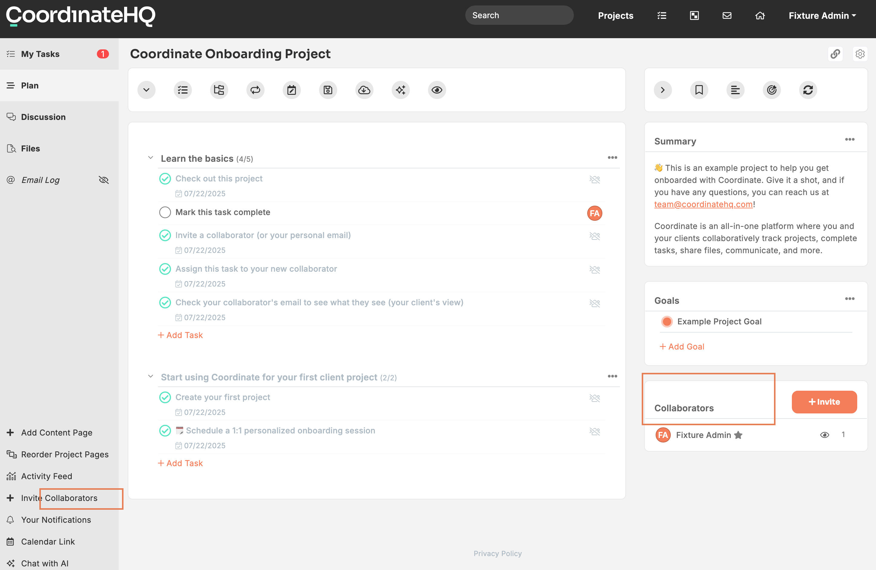The height and width of the screenshot is (570, 876).
Task: Open the task list view icon in toolbar
Action: pos(183,90)
